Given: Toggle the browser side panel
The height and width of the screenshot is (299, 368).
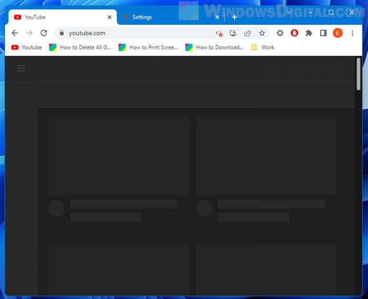Looking at the screenshot, I should tap(323, 33).
